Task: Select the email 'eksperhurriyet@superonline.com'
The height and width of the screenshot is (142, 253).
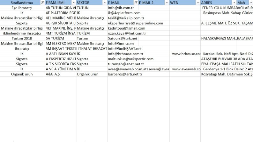Action: (x=136, y=23)
